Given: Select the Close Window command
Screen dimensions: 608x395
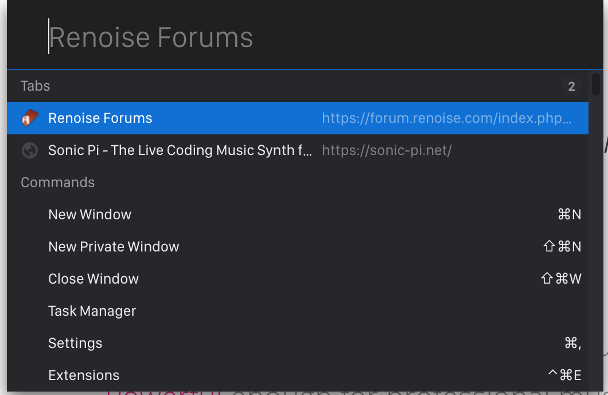Looking at the screenshot, I should click(298, 279).
